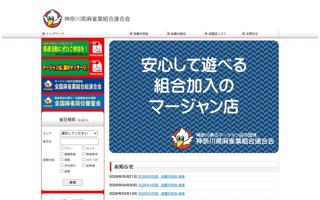This screenshot has height=200, width=320.
Task: Check the フリー checkbox
Action: (62, 148)
